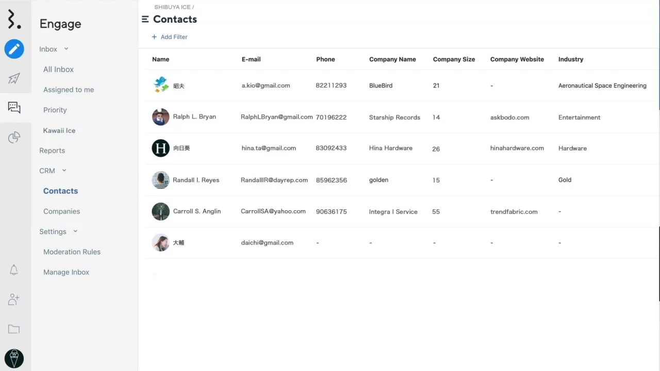Open Ralph L. Bryan's avatar thumbnail

(161, 117)
